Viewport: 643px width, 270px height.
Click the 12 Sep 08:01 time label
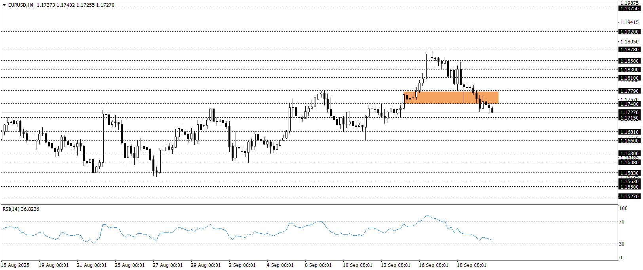click(396, 265)
